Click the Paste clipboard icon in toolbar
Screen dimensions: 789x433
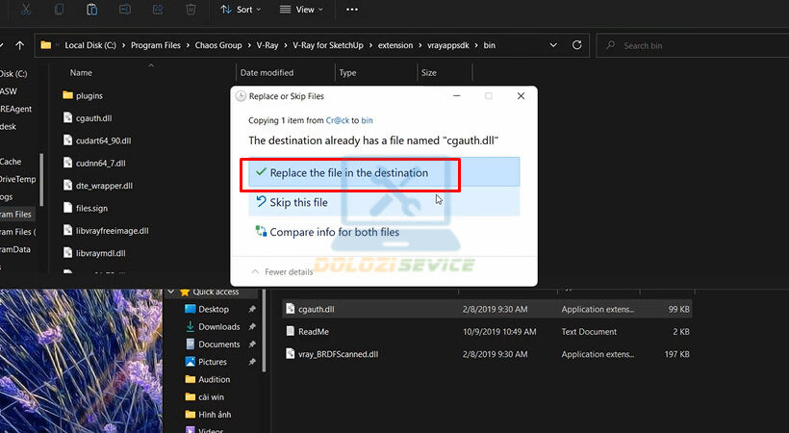tap(91, 10)
